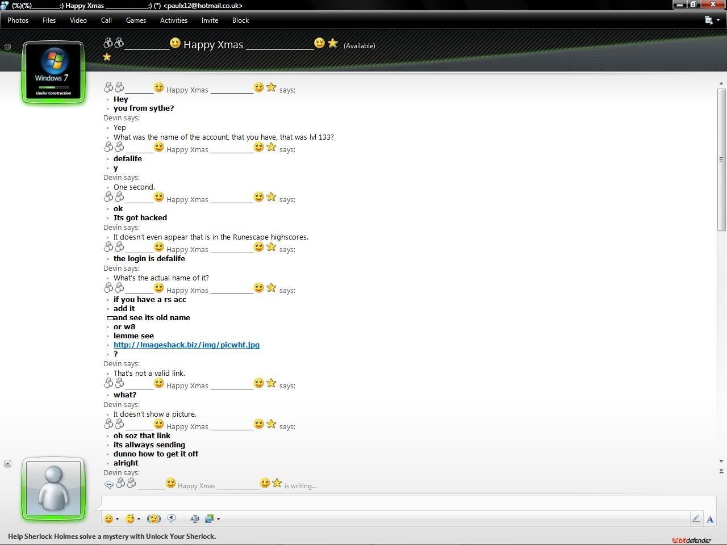Viewport: 727px width, 545px height.
Task: Open the Photos menu item
Action: pyautogui.click(x=18, y=20)
